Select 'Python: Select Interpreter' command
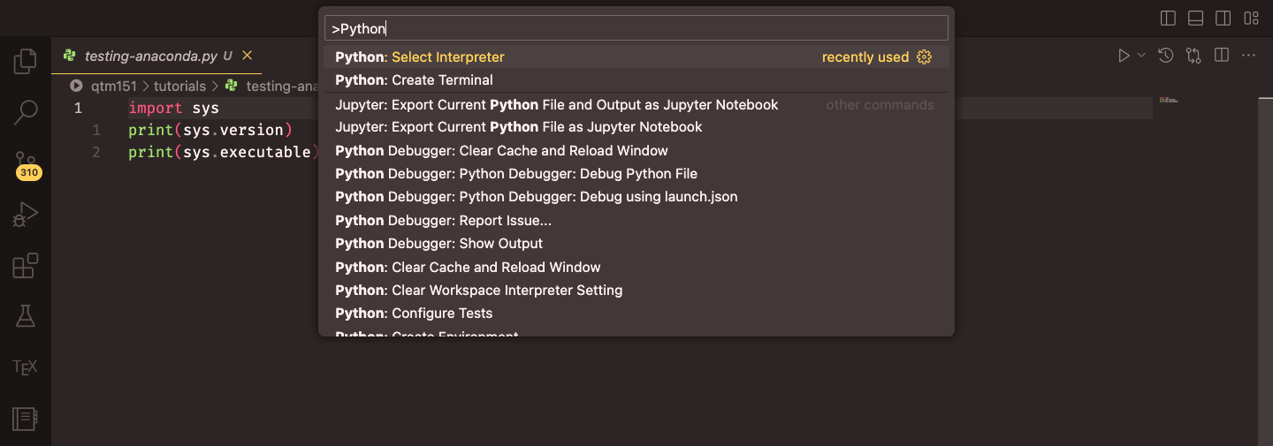Screen dimensions: 1273x446 pyautogui.click(x=420, y=57)
